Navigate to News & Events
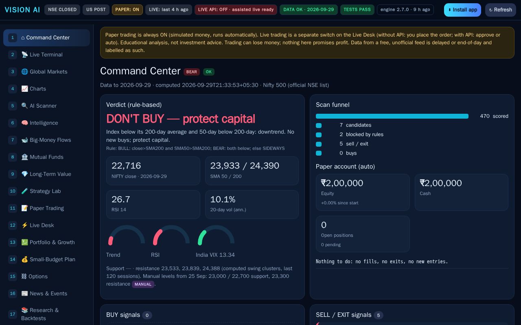521x325 pixels. (x=46, y=293)
